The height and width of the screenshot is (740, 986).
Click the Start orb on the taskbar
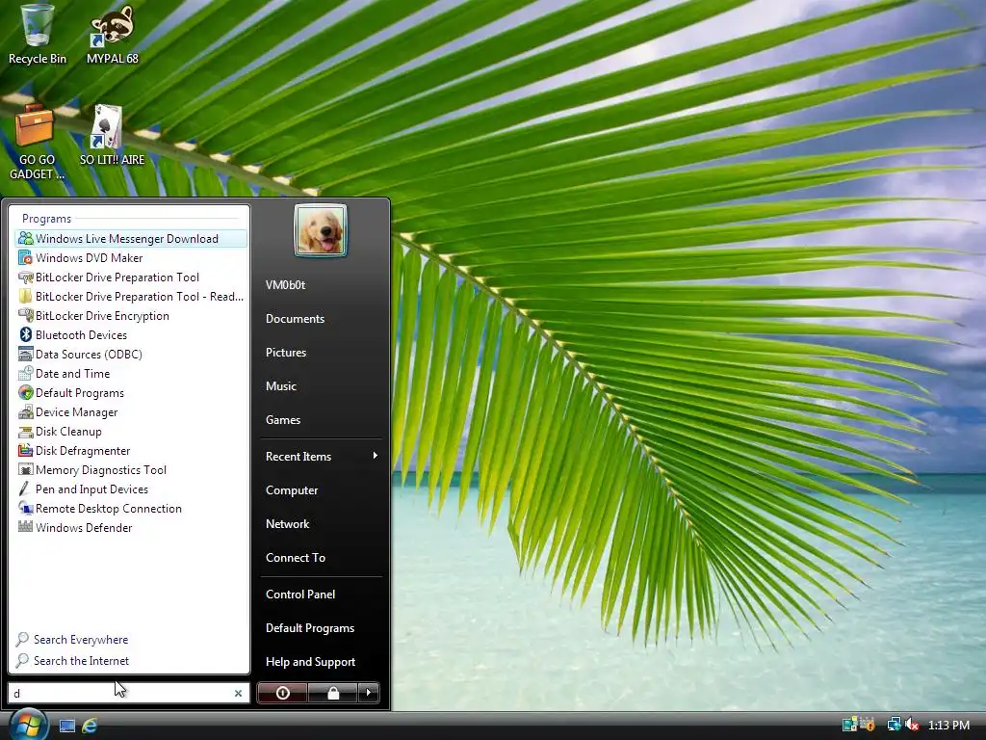pos(28,725)
